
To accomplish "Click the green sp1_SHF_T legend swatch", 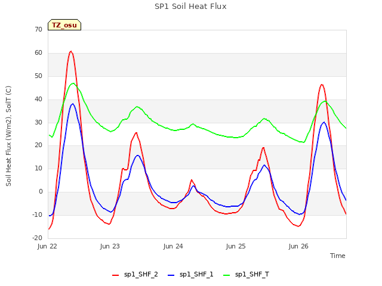I will click(227, 275).
